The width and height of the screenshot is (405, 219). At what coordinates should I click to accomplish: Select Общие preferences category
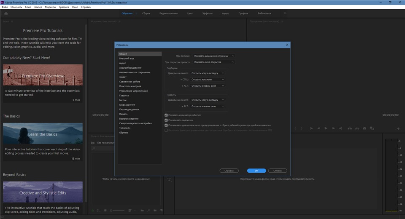point(140,53)
